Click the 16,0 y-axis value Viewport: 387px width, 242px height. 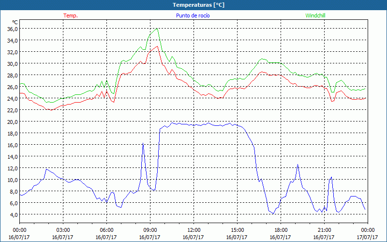pos(13,145)
